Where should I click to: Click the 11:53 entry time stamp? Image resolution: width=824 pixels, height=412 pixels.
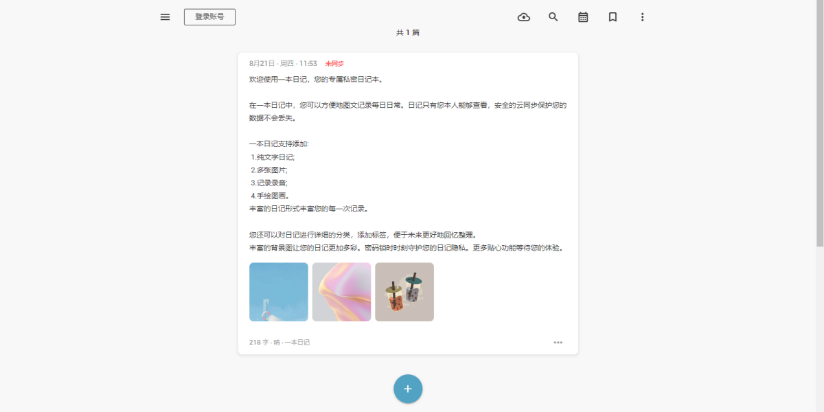point(308,64)
